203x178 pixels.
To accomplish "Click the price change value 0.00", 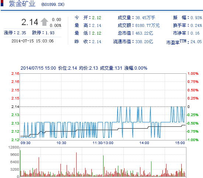I will tap(56, 20).
